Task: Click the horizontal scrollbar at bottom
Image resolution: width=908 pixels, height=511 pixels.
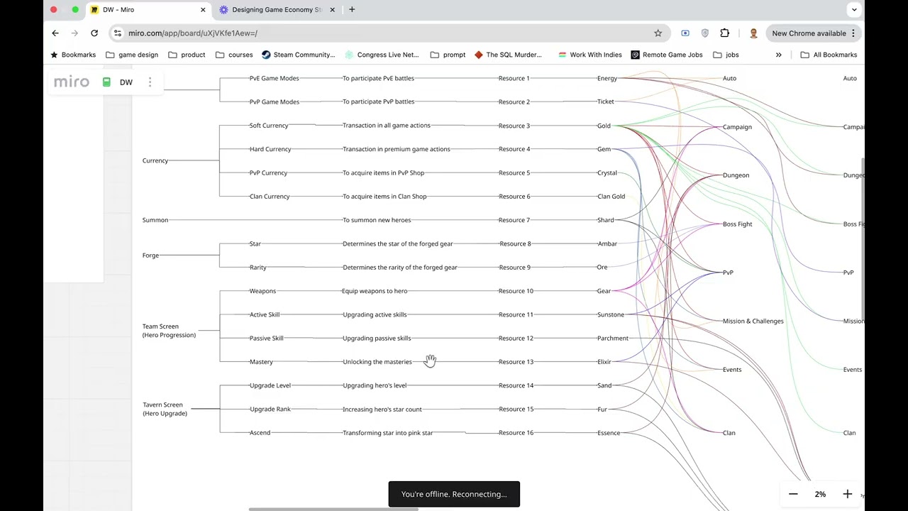Action: coord(333,509)
